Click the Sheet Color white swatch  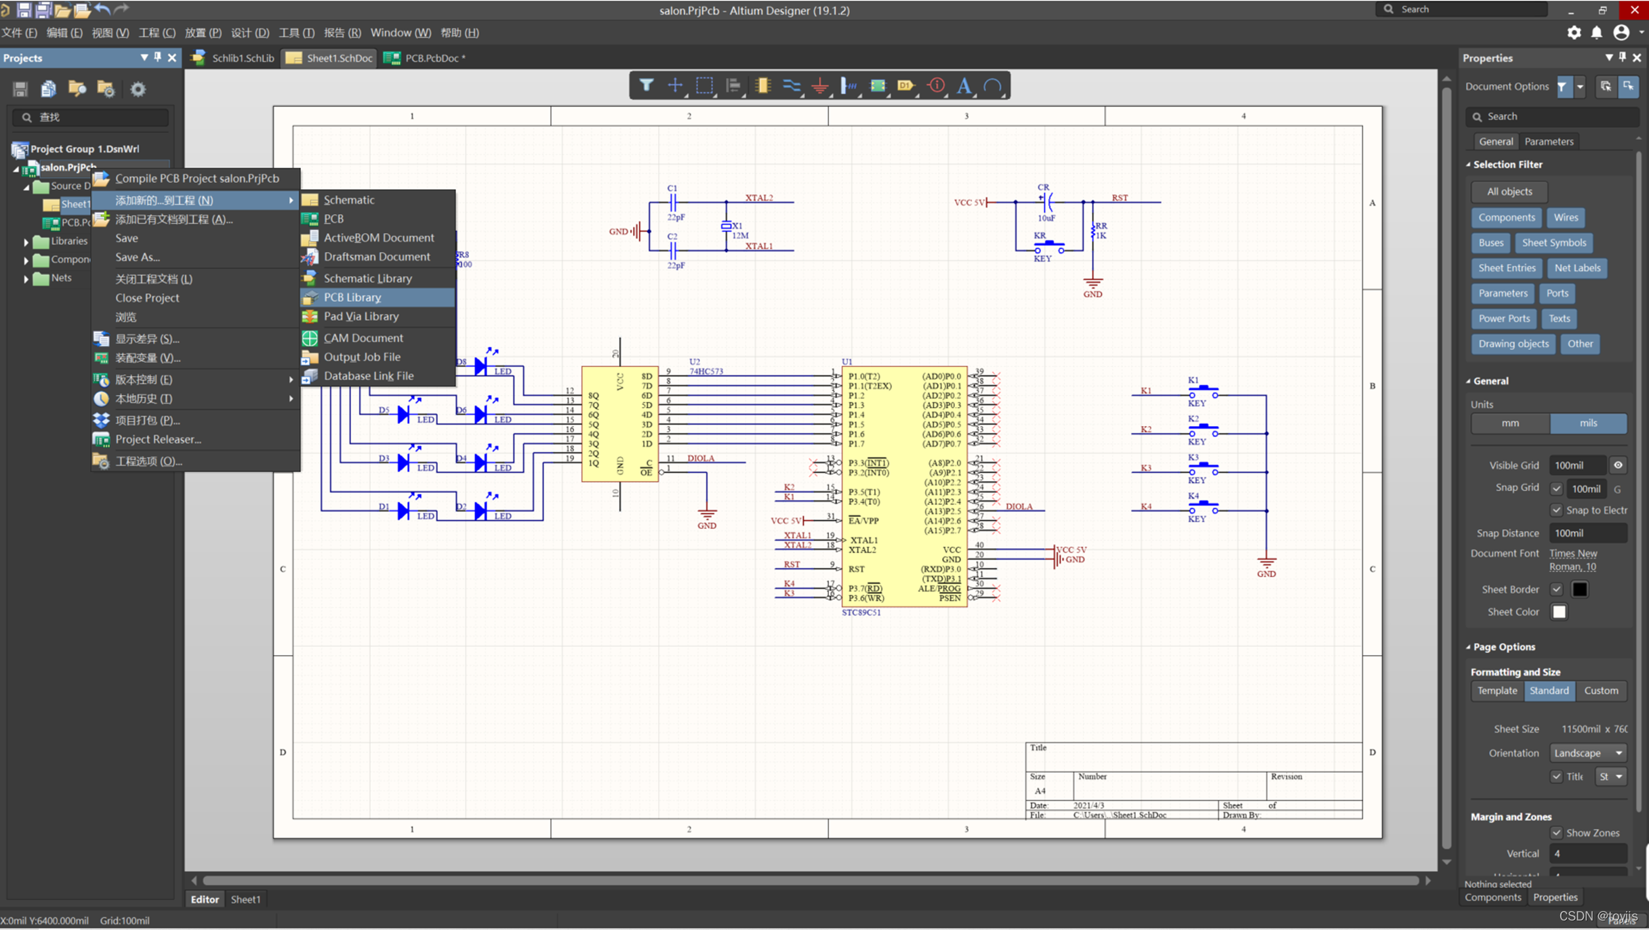click(1559, 612)
